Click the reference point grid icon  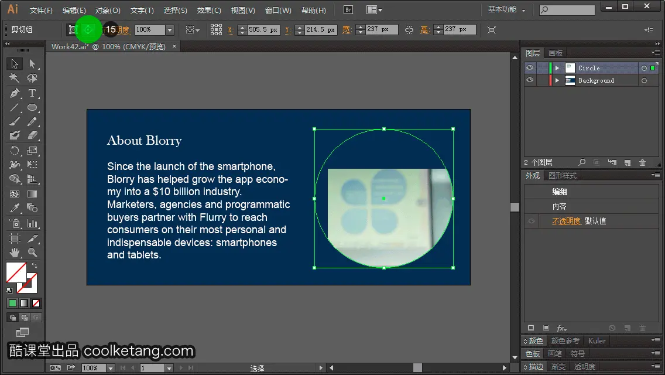click(216, 29)
